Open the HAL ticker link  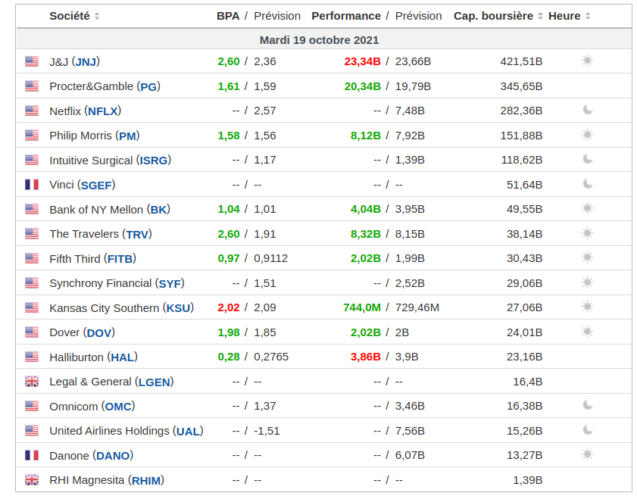point(122,357)
